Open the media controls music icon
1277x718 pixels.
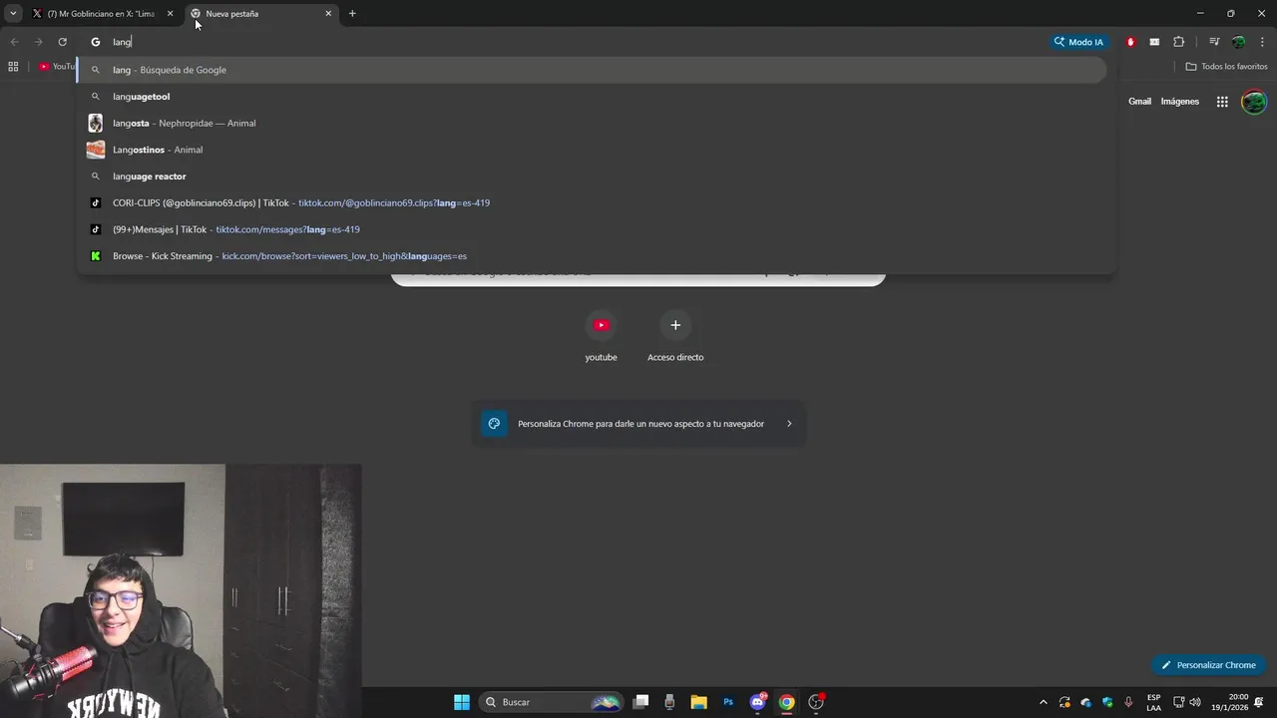pyautogui.click(x=1214, y=42)
